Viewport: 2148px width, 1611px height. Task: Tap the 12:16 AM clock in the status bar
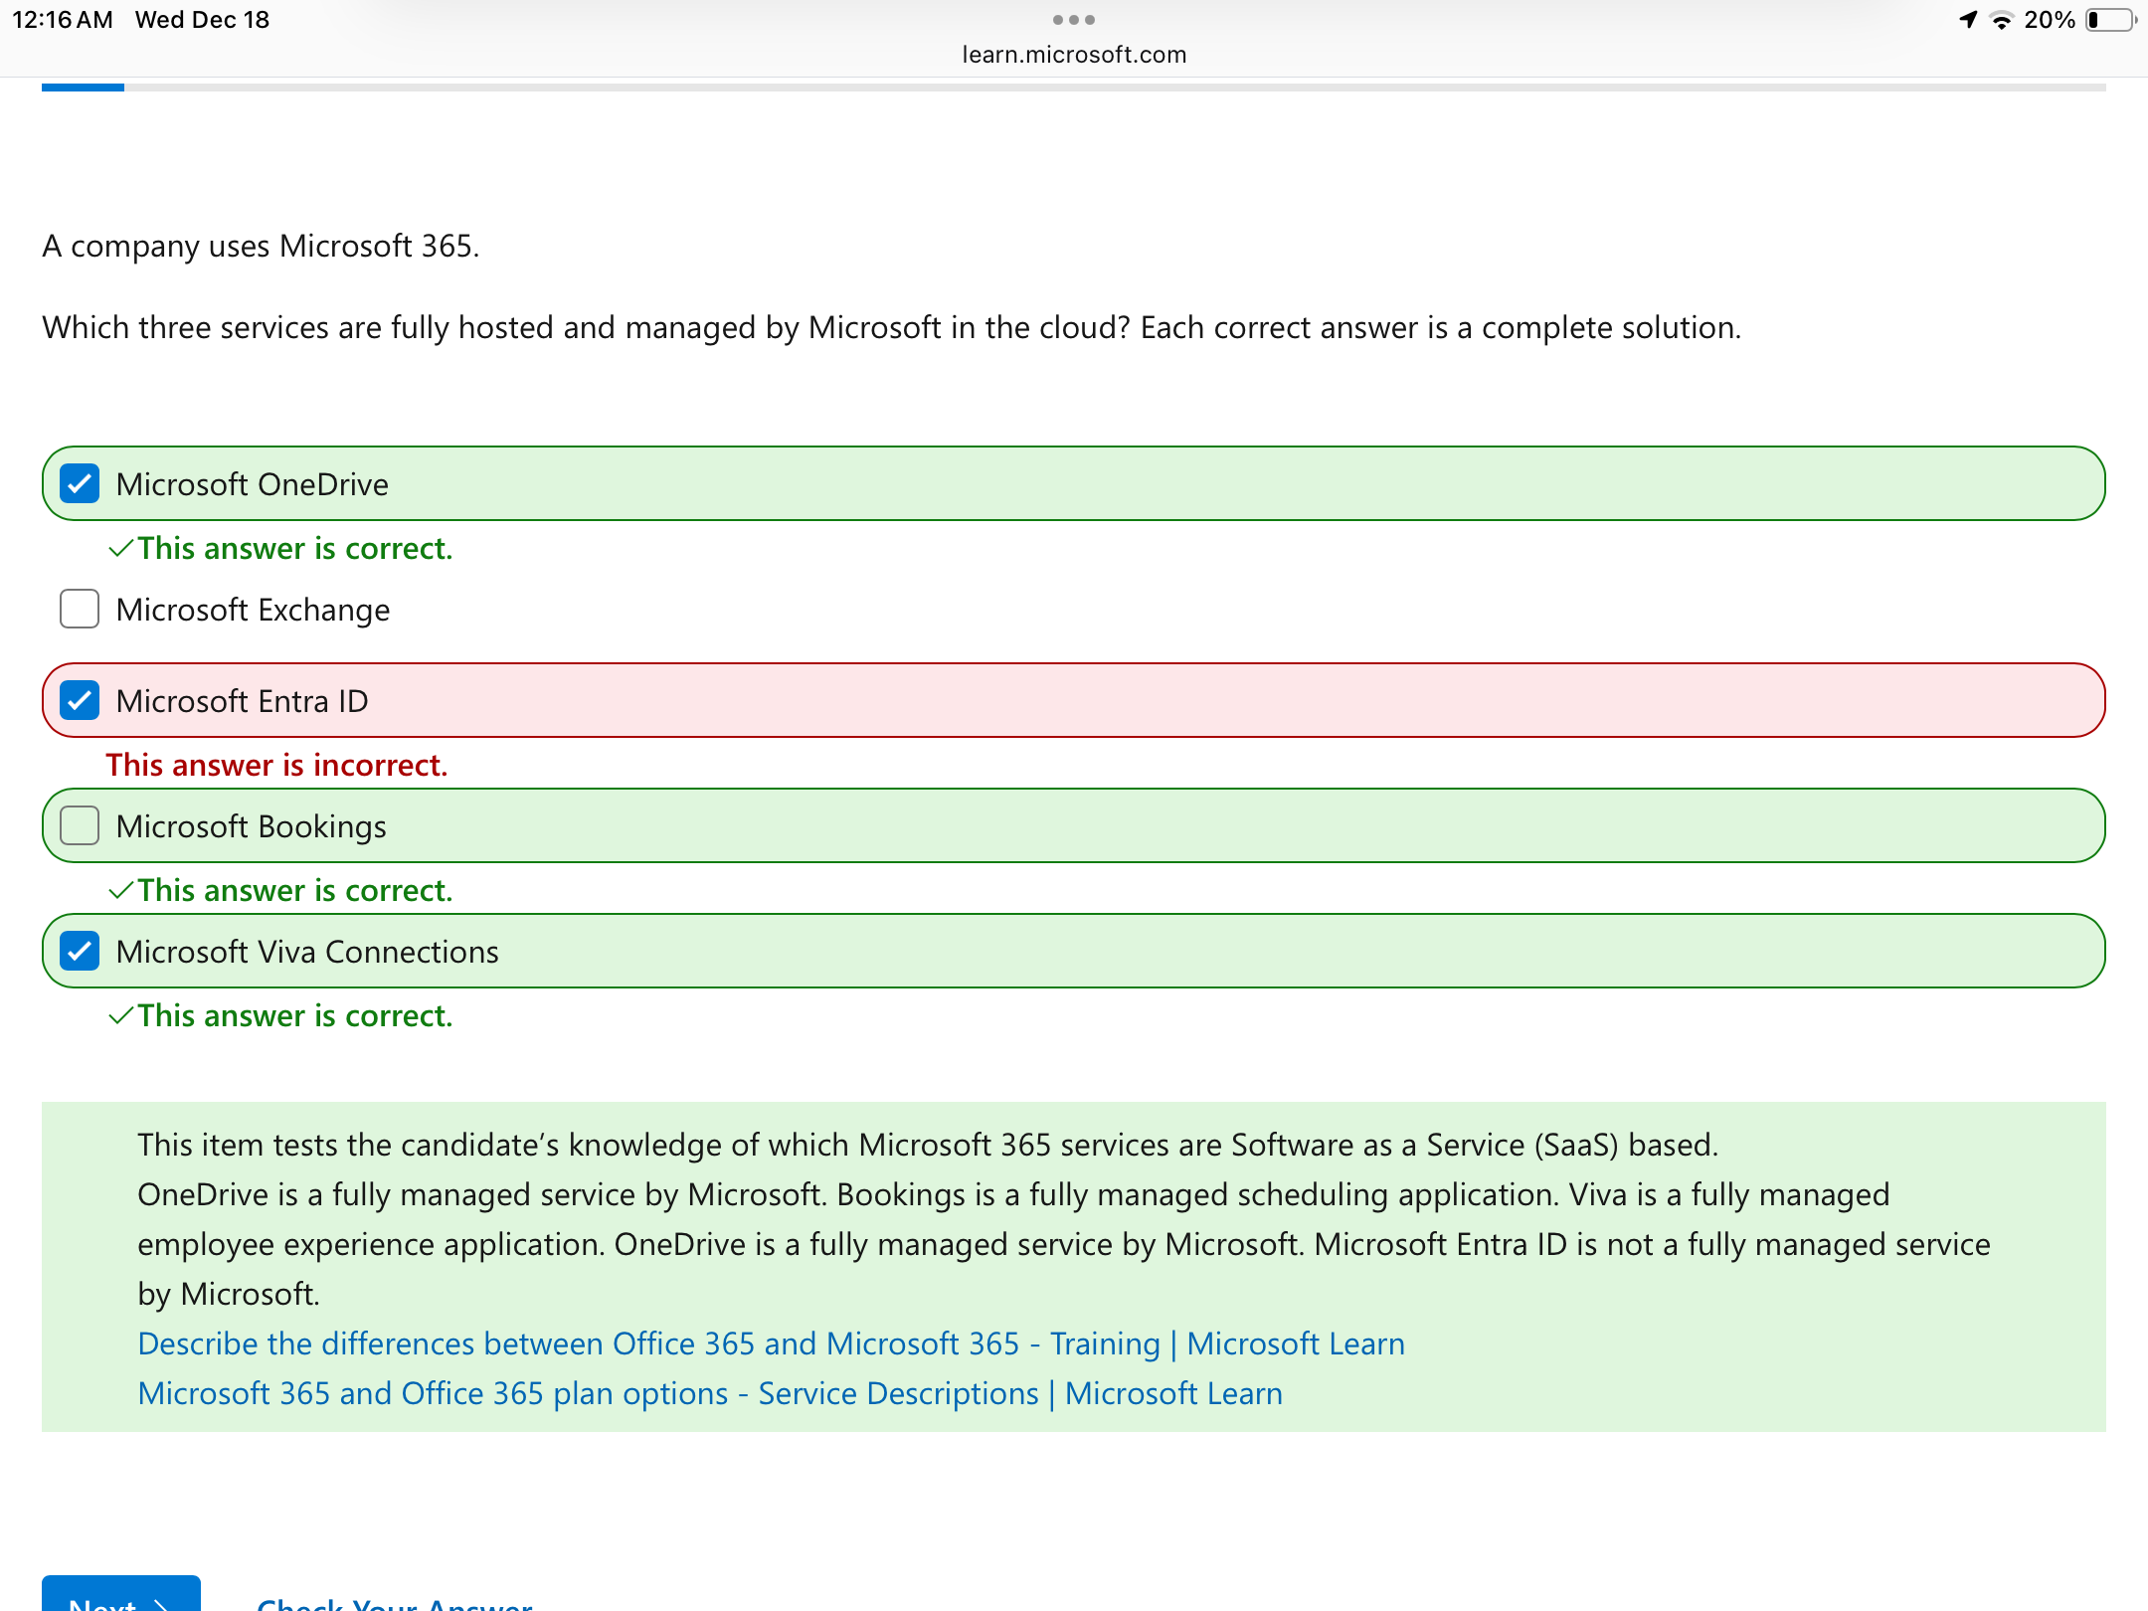(x=63, y=20)
